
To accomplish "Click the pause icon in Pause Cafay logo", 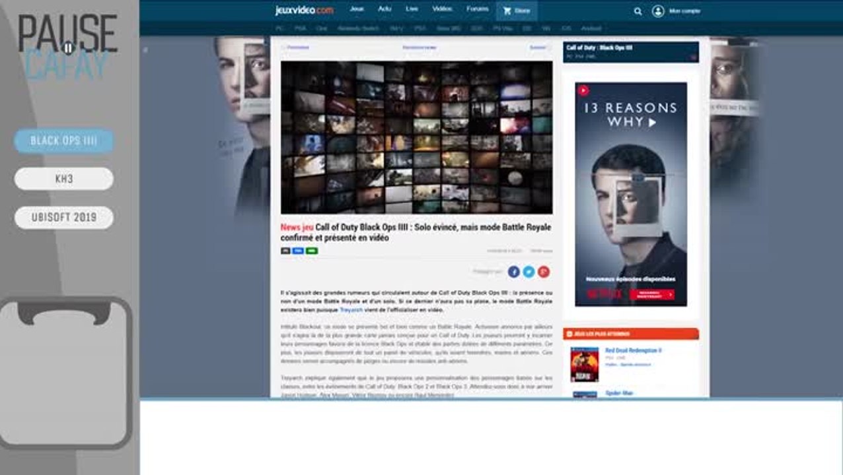I will point(68,47).
